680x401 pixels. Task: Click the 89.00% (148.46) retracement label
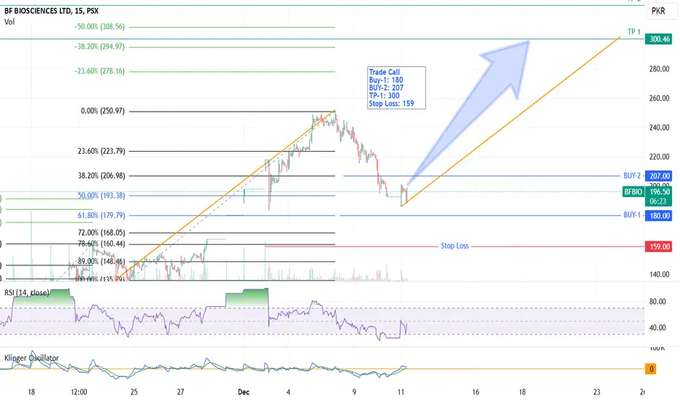101,262
